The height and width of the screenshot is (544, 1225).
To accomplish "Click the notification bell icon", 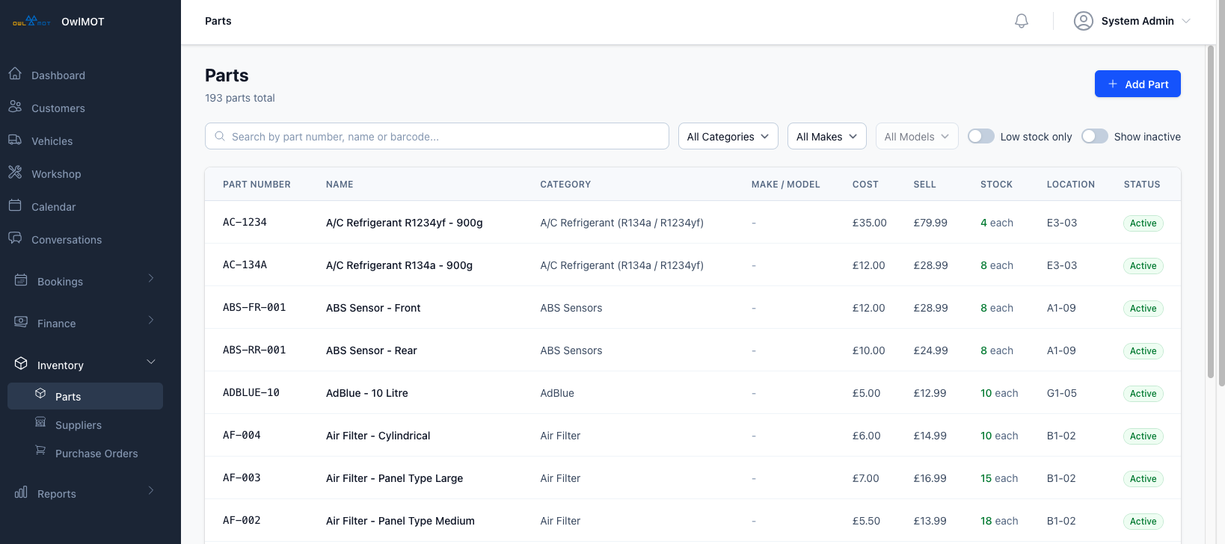I will (x=1021, y=21).
